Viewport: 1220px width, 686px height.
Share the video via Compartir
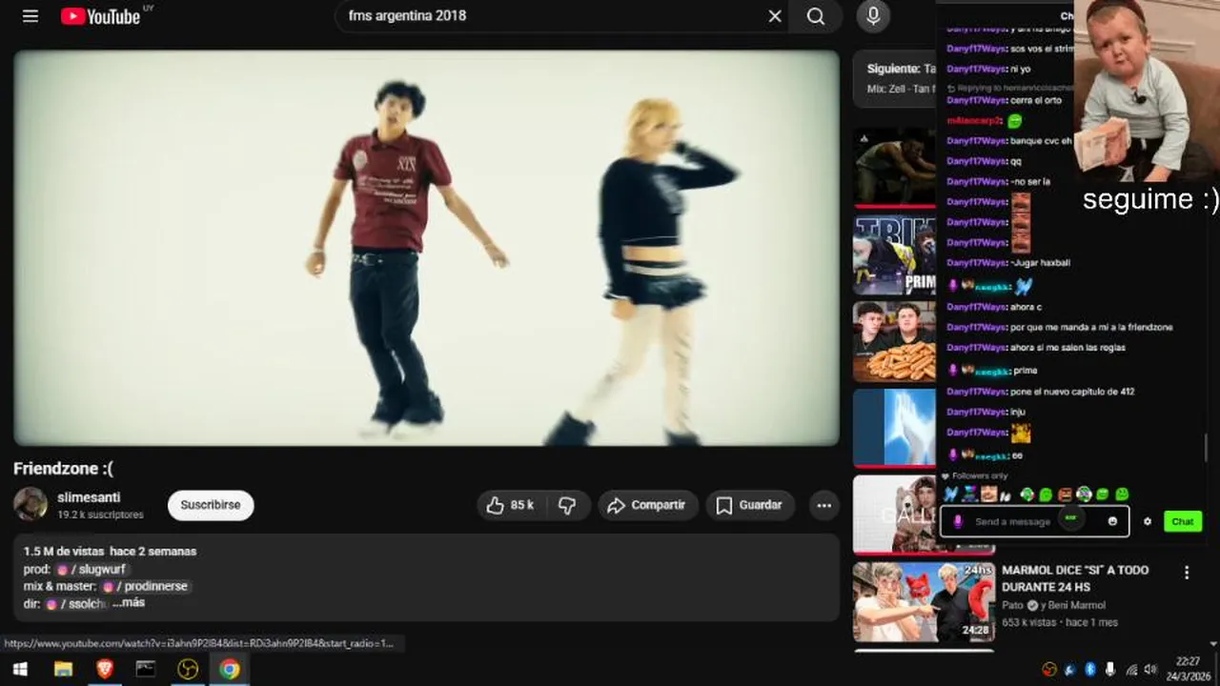pos(648,505)
